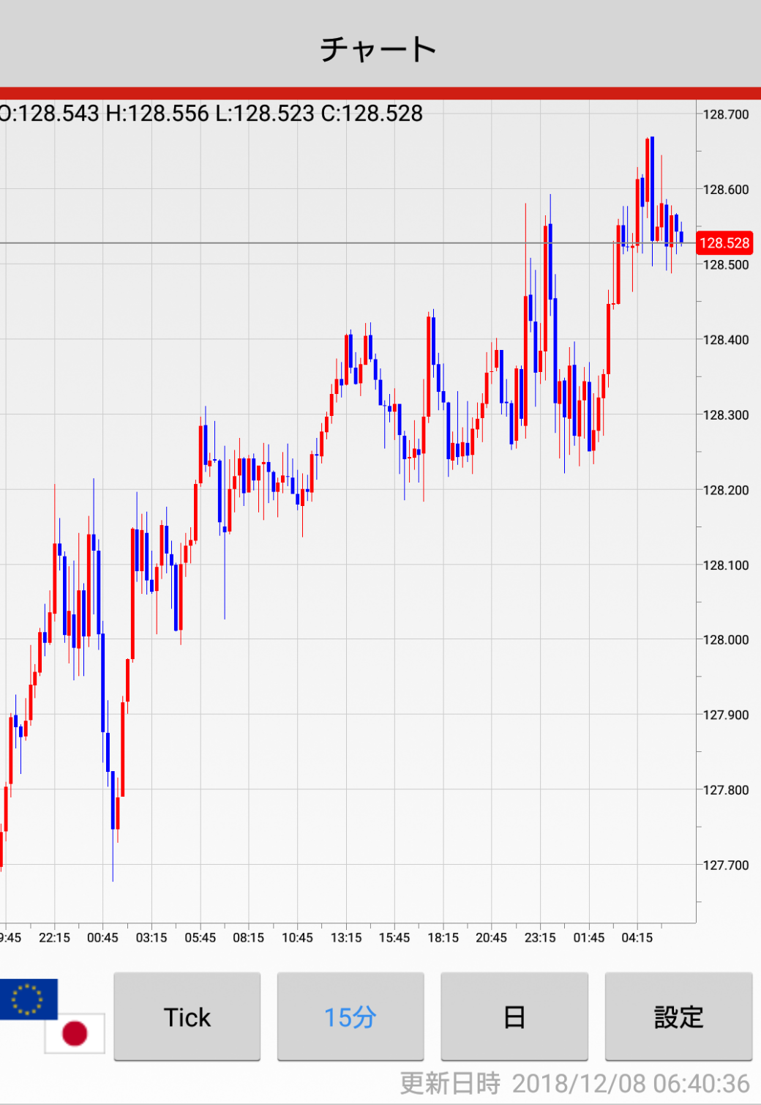Click the チャート title header
Image resolution: width=761 pixels, height=1105 pixels.
pos(379,49)
